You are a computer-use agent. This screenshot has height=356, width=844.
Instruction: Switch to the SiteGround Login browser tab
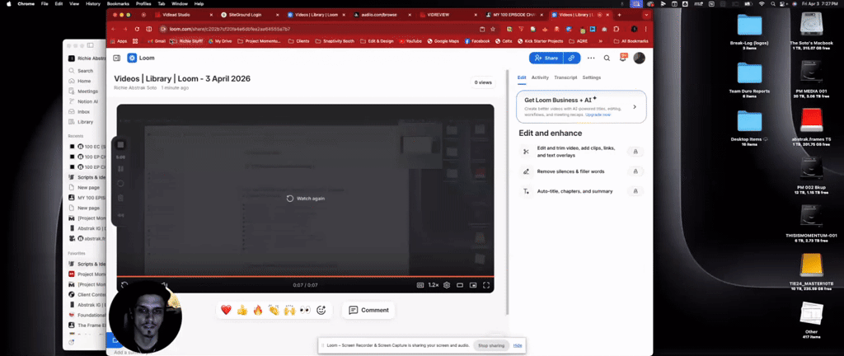[249, 15]
